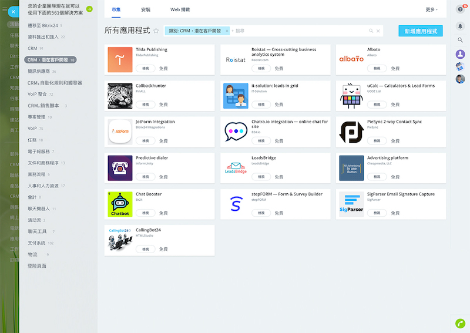Remove the CRM category filter chip
The width and height of the screenshot is (470, 333).
pos(227,31)
